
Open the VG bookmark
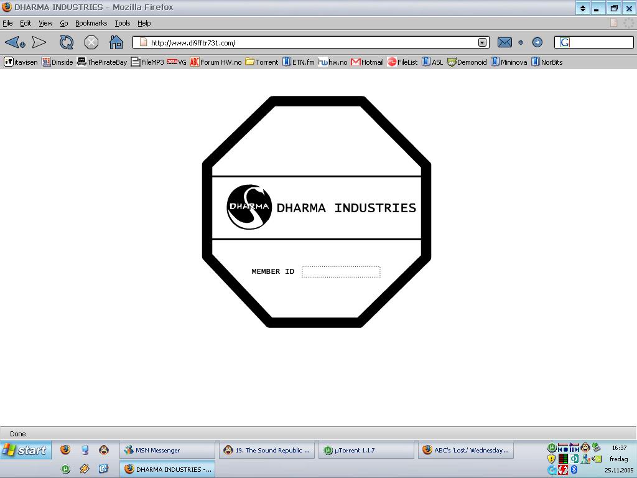coord(177,62)
